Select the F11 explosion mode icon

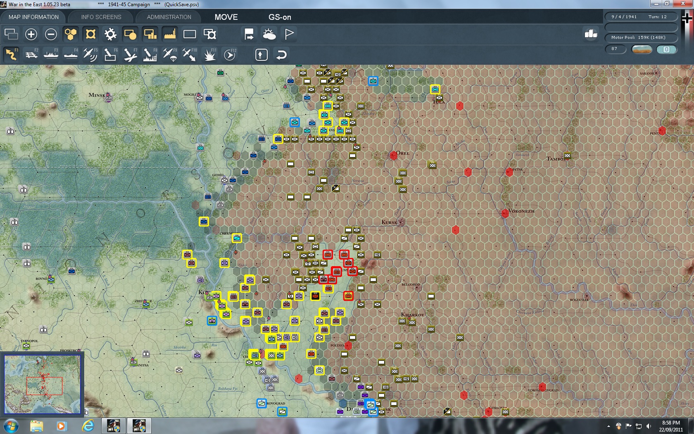209,55
